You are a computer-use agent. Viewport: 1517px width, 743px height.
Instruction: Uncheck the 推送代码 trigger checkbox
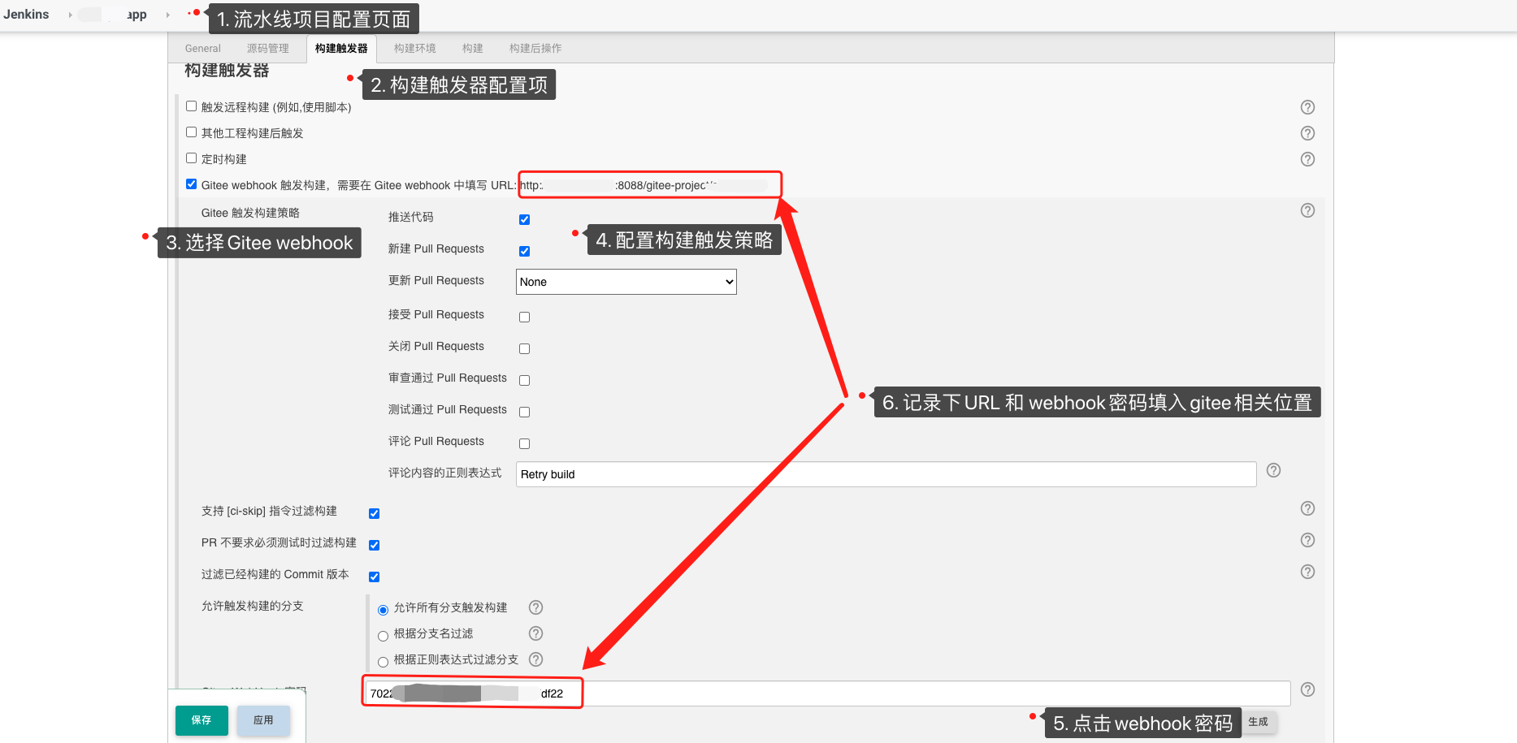tap(524, 219)
